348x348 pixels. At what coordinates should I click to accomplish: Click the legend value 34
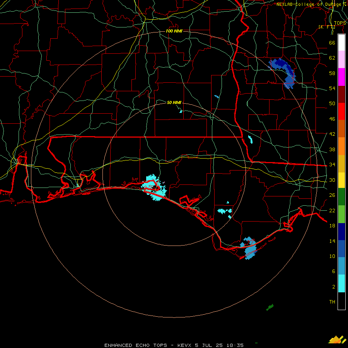pyautogui.click(x=332, y=165)
